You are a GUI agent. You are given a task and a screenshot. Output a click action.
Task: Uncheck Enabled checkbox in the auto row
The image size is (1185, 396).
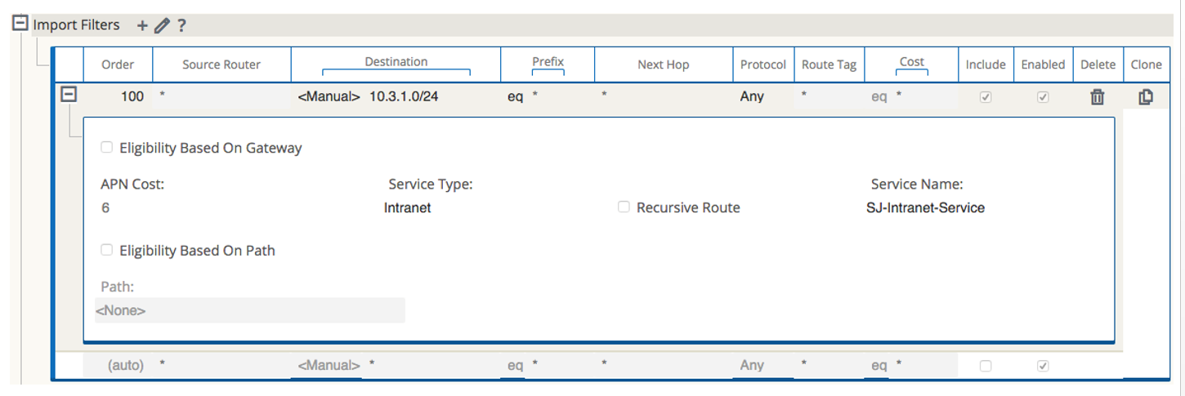(1043, 366)
